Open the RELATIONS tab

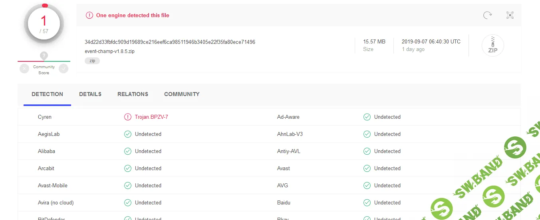[133, 94]
